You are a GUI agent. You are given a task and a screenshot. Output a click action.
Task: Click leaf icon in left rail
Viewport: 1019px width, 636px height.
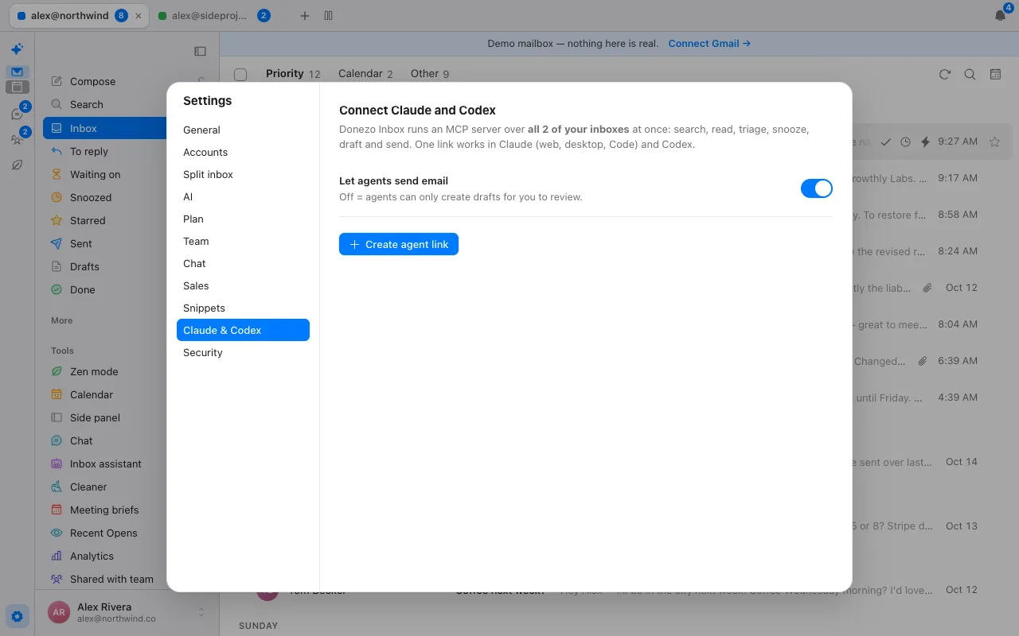pyautogui.click(x=17, y=165)
